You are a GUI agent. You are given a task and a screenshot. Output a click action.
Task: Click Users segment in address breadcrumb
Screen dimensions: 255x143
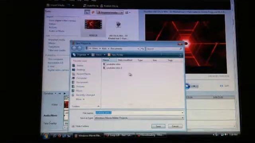click(x=95, y=48)
